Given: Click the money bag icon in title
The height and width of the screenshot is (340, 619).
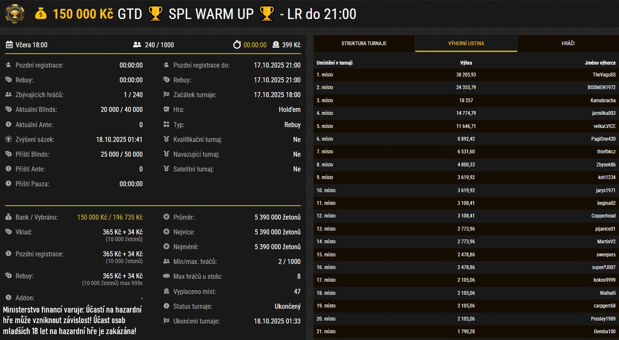Looking at the screenshot, I should click(x=41, y=14).
